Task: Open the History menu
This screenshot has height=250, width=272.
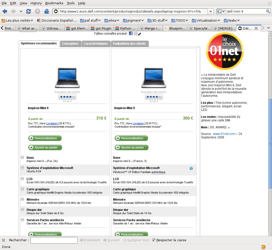Action: tap(36, 3)
